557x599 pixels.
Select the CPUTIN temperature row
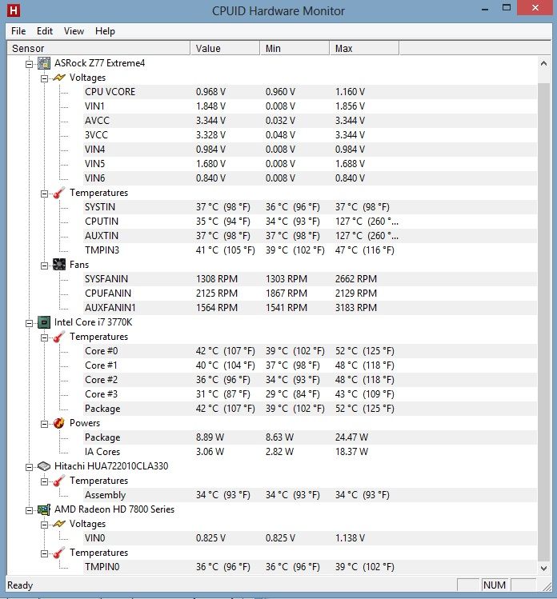(310, 222)
